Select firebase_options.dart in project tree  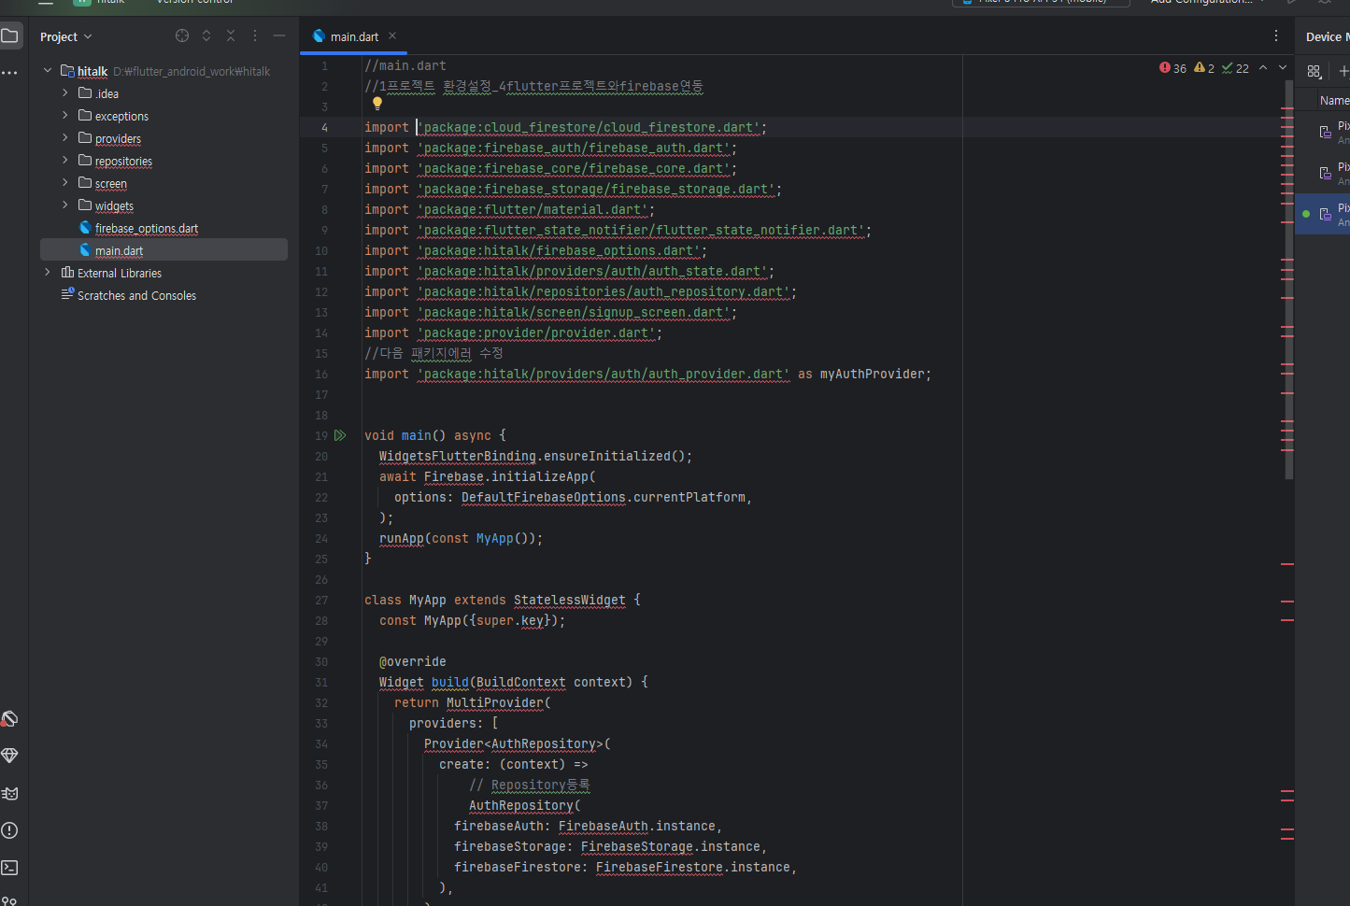147,228
